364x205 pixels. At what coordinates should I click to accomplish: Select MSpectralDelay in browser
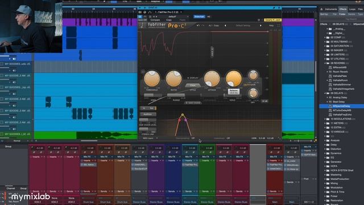[341, 106]
